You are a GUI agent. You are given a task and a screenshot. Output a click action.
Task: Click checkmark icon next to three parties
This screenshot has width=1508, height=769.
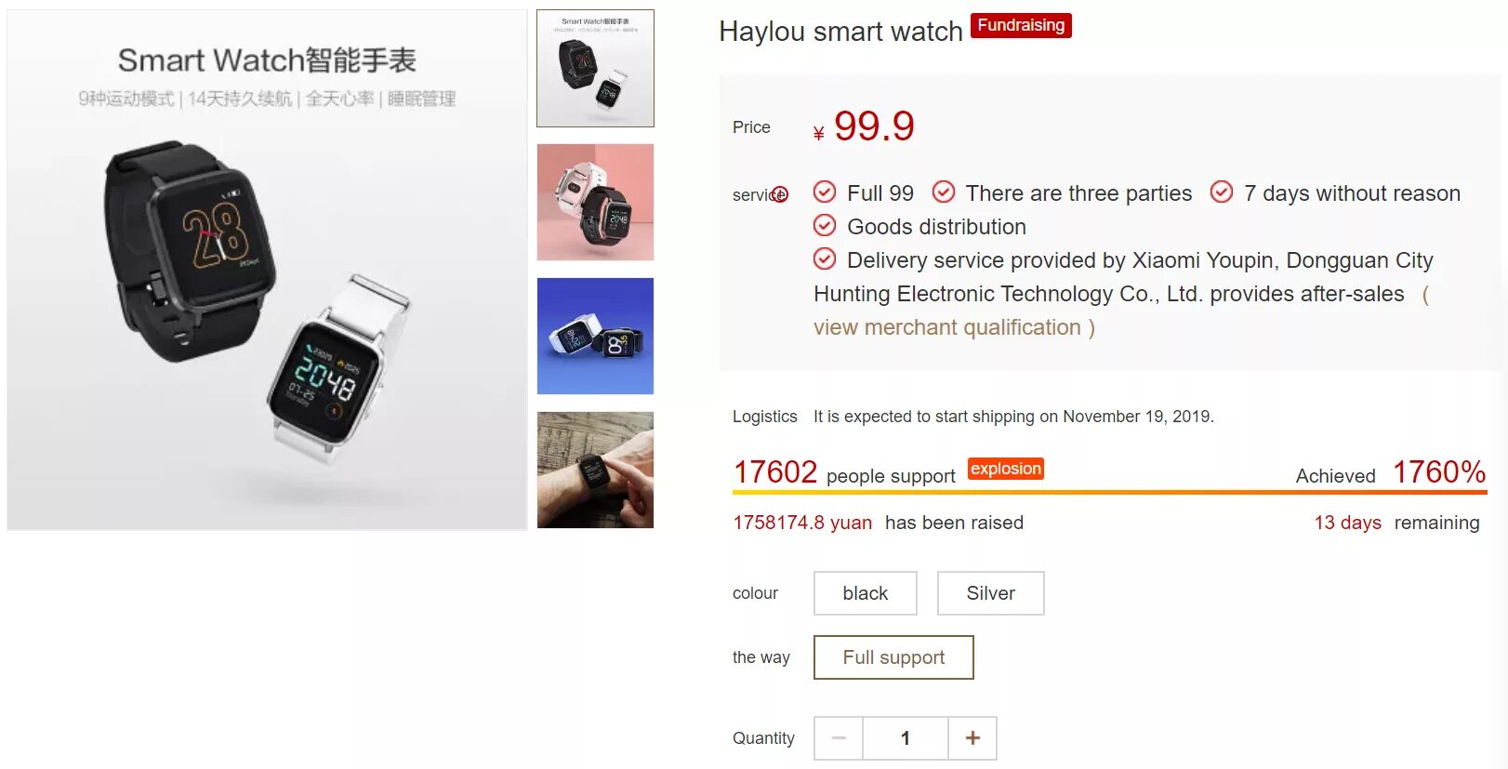944,192
